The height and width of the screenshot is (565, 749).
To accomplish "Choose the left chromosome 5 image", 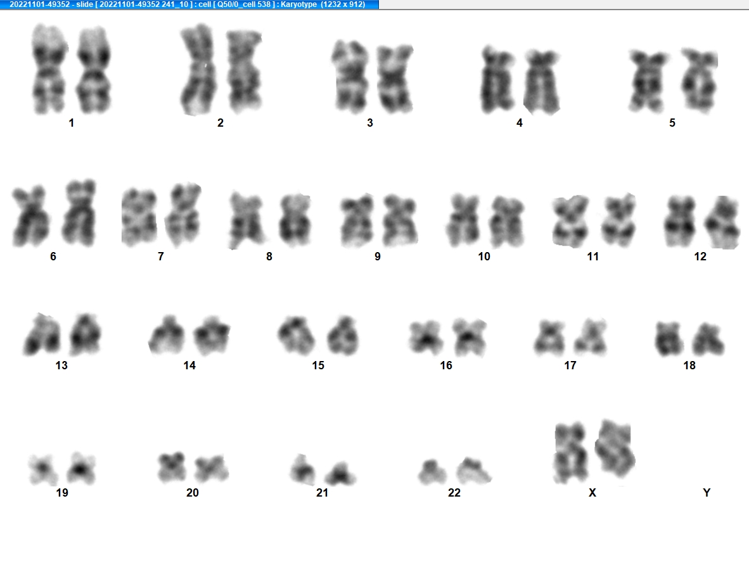I will coord(648,81).
